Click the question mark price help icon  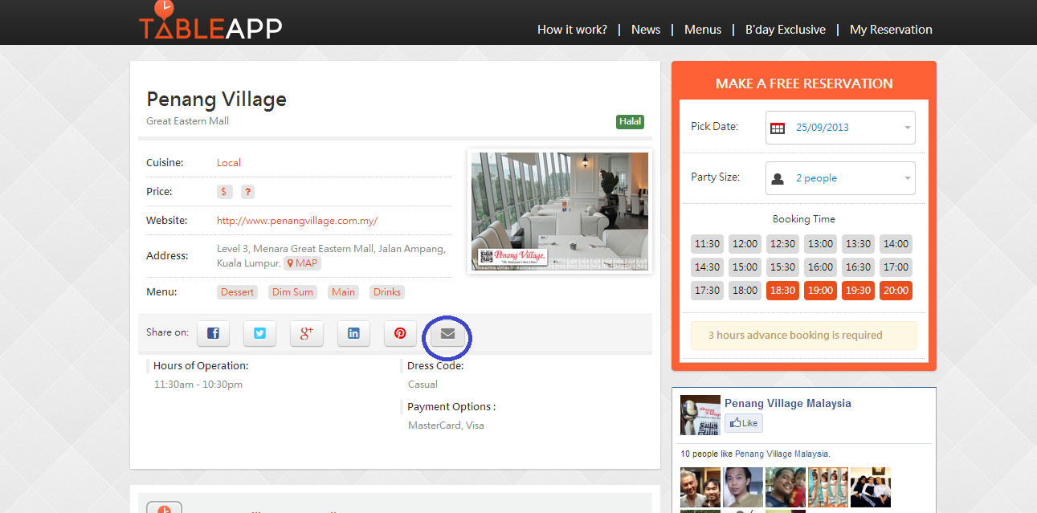(x=248, y=192)
